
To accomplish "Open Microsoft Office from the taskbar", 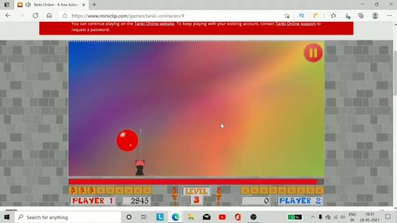I will pos(238,217).
